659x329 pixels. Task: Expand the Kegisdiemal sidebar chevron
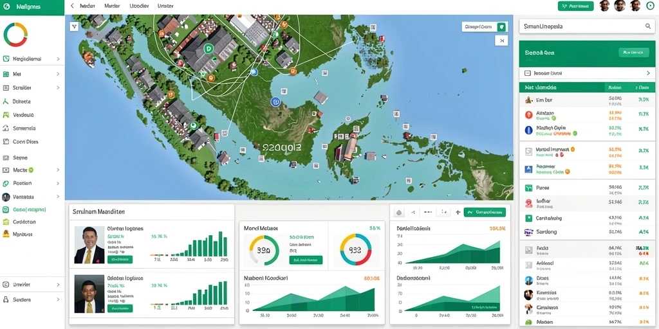coord(58,59)
